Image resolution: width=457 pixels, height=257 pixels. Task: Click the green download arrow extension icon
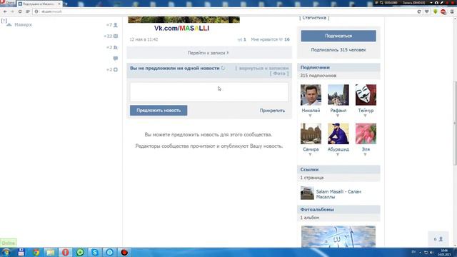coord(435,11)
